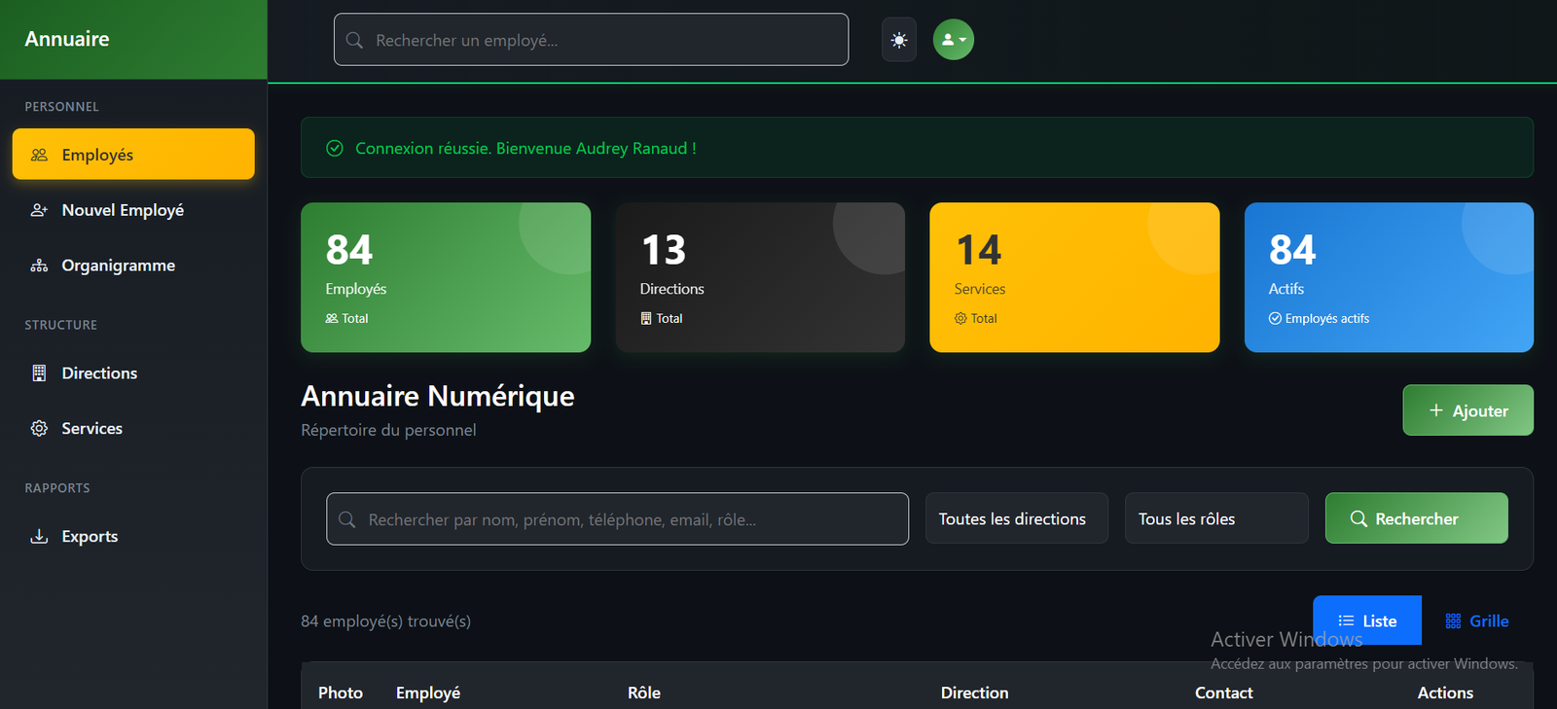
Task: Click the Actions column header
Action: pos(1445,692)
